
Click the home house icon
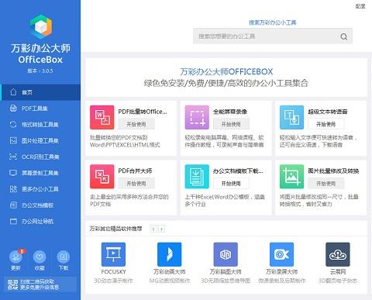coord(13,92)
